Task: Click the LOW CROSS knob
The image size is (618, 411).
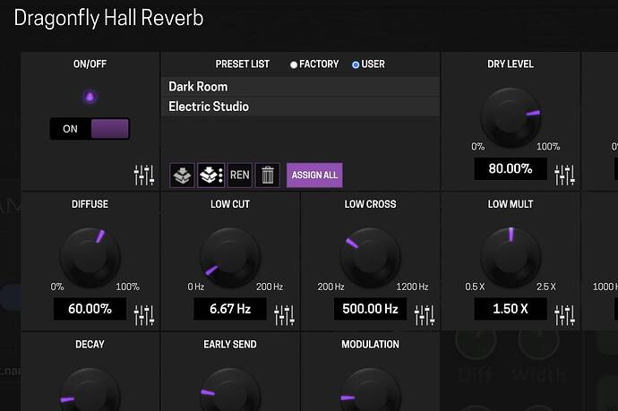Action: tap(371, 257)
